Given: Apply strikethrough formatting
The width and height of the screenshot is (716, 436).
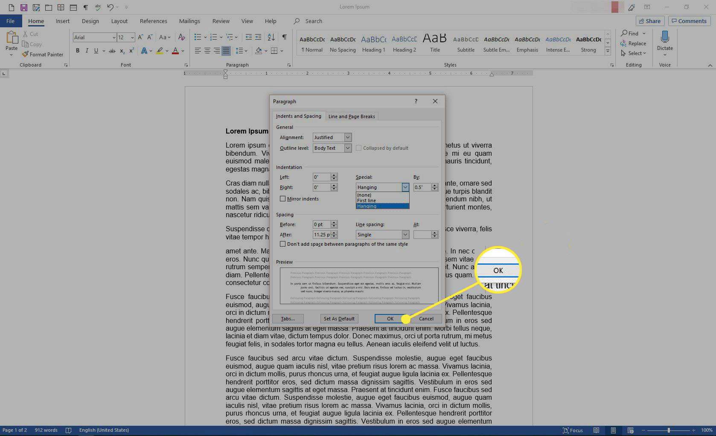Looking at the screenshot, I should pyautogui.click(x=112, y=51).
